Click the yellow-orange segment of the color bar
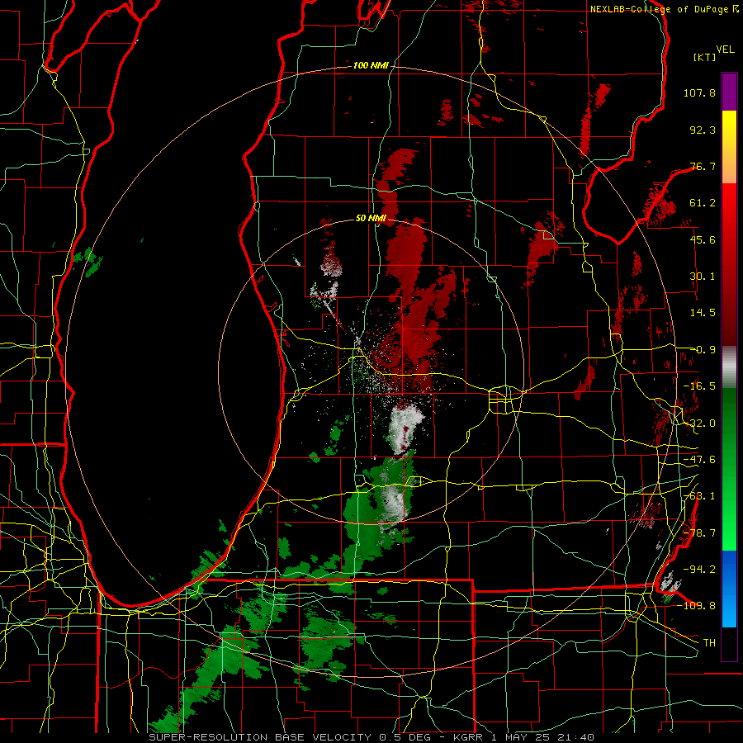743x743 pixels. (x=729, y=147)
